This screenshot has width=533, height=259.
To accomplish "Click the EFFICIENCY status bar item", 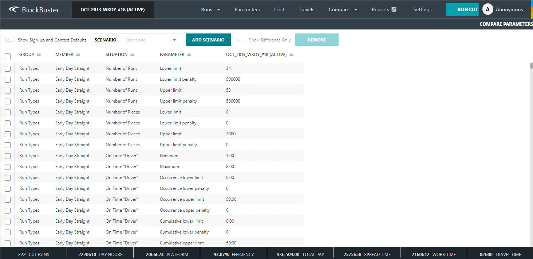I will 234,254.
